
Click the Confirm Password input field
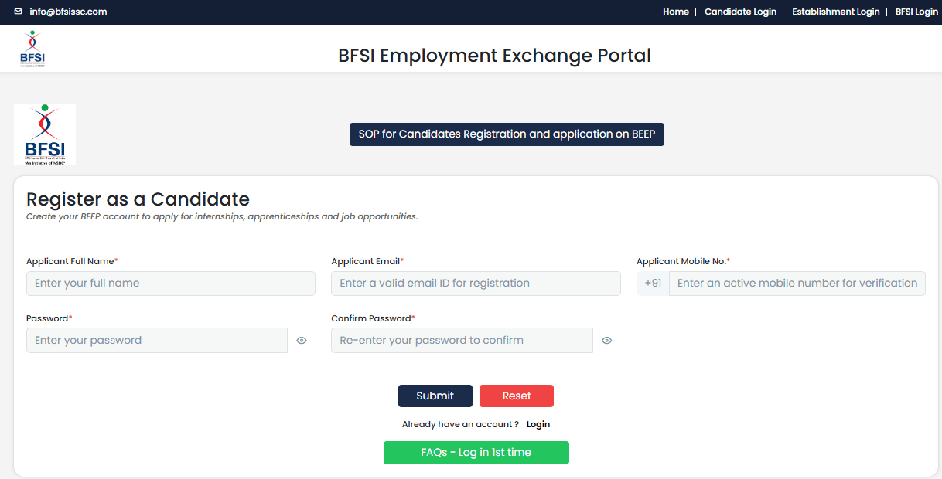[462, 340]
